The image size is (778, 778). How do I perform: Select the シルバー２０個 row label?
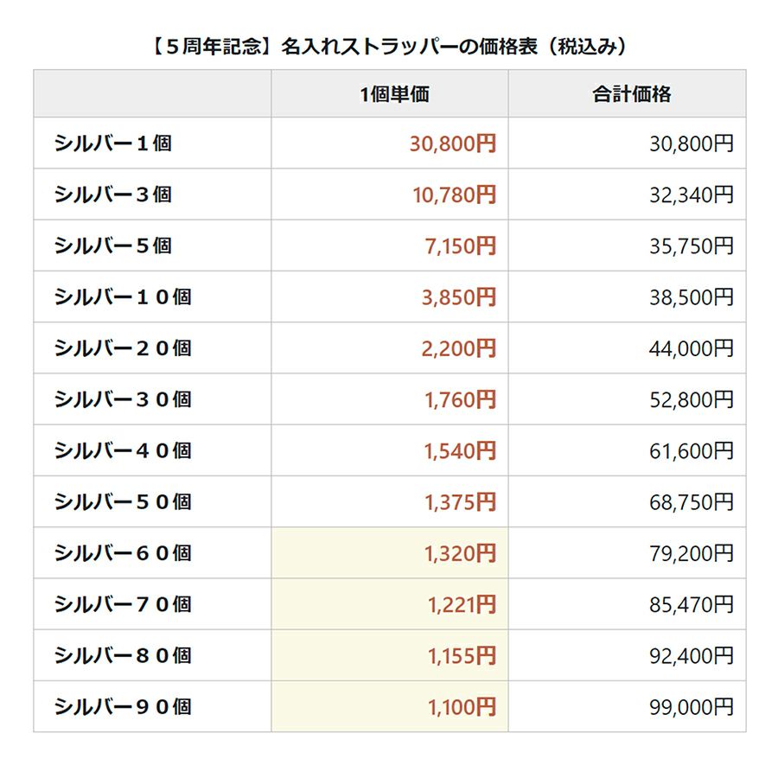(x=122, y=348)
